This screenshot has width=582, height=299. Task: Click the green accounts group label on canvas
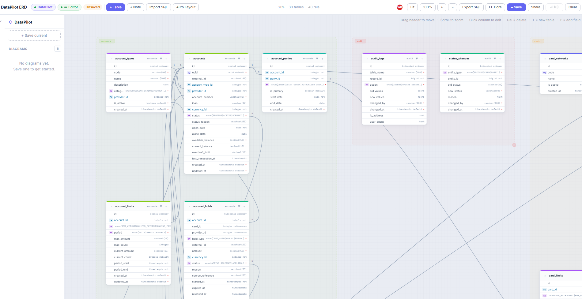[x=106, y=41]
